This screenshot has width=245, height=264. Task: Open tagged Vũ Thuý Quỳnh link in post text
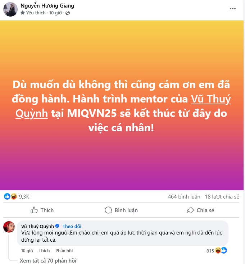tap(211, 99)
